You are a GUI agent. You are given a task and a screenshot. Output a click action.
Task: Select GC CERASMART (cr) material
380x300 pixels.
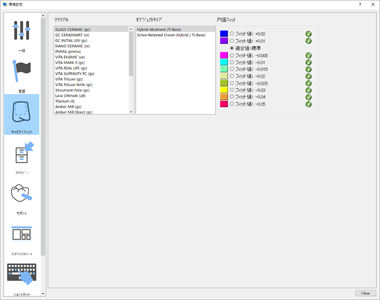91,35
